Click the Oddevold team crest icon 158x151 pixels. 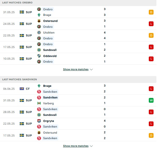coord(39,56)
